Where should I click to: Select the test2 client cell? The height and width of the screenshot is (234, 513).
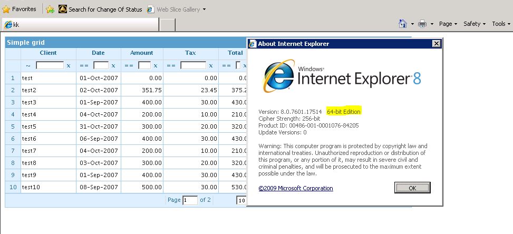(x=49, y=90)
